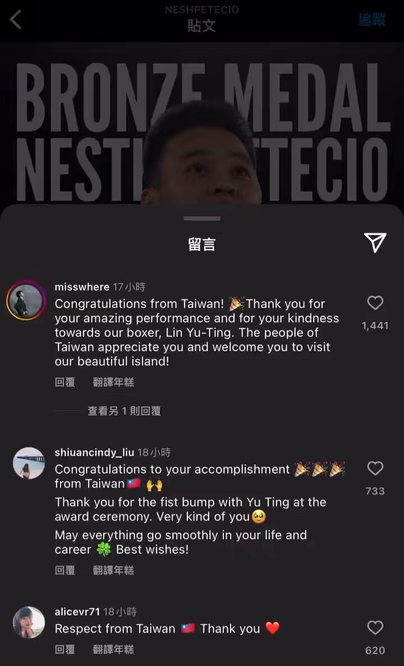The width and height of the screenshot is (404, 666).
Task: Like the shiuancindy_liu comment heart
Action: pos(375,468)
